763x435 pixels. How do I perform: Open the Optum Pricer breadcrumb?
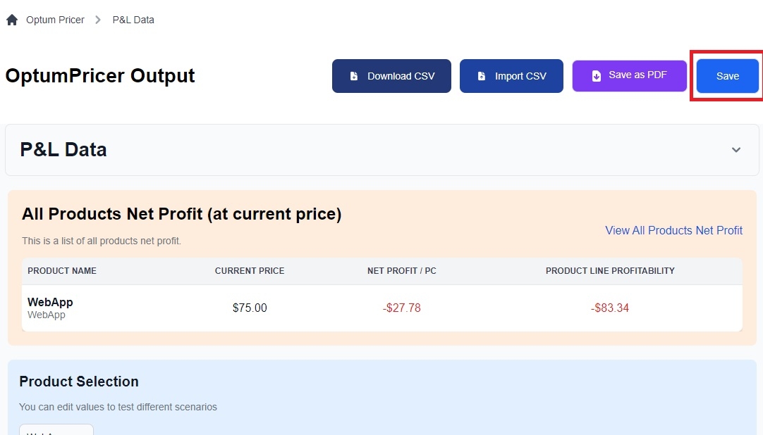click(x=55, y=20)
